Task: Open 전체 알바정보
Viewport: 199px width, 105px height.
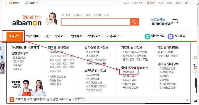Action: coord(20,58)
